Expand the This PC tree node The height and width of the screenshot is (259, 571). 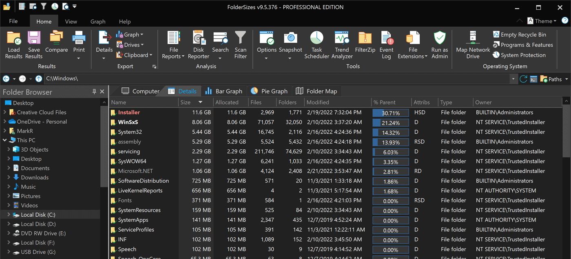(4, 140)
